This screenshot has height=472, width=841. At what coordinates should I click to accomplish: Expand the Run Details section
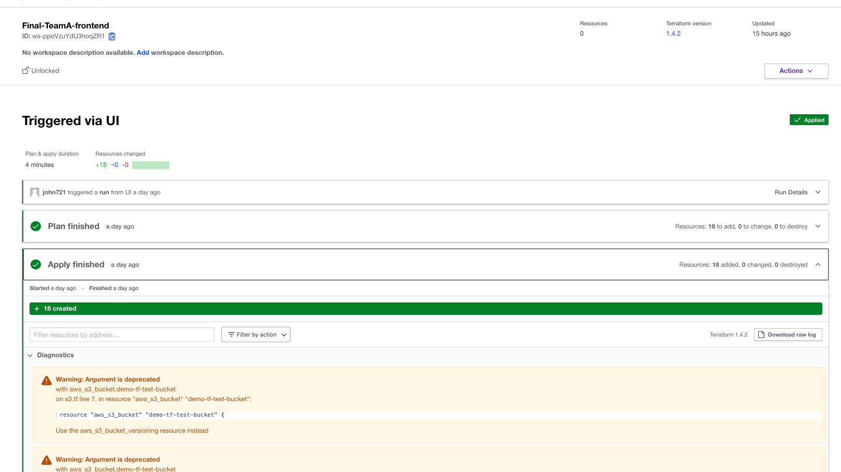(x=818, y=192)
